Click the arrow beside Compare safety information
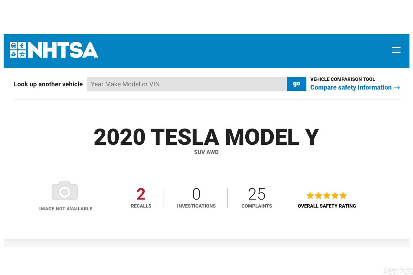413x275 pixels. pyautogui.click(x=397, y=88)
